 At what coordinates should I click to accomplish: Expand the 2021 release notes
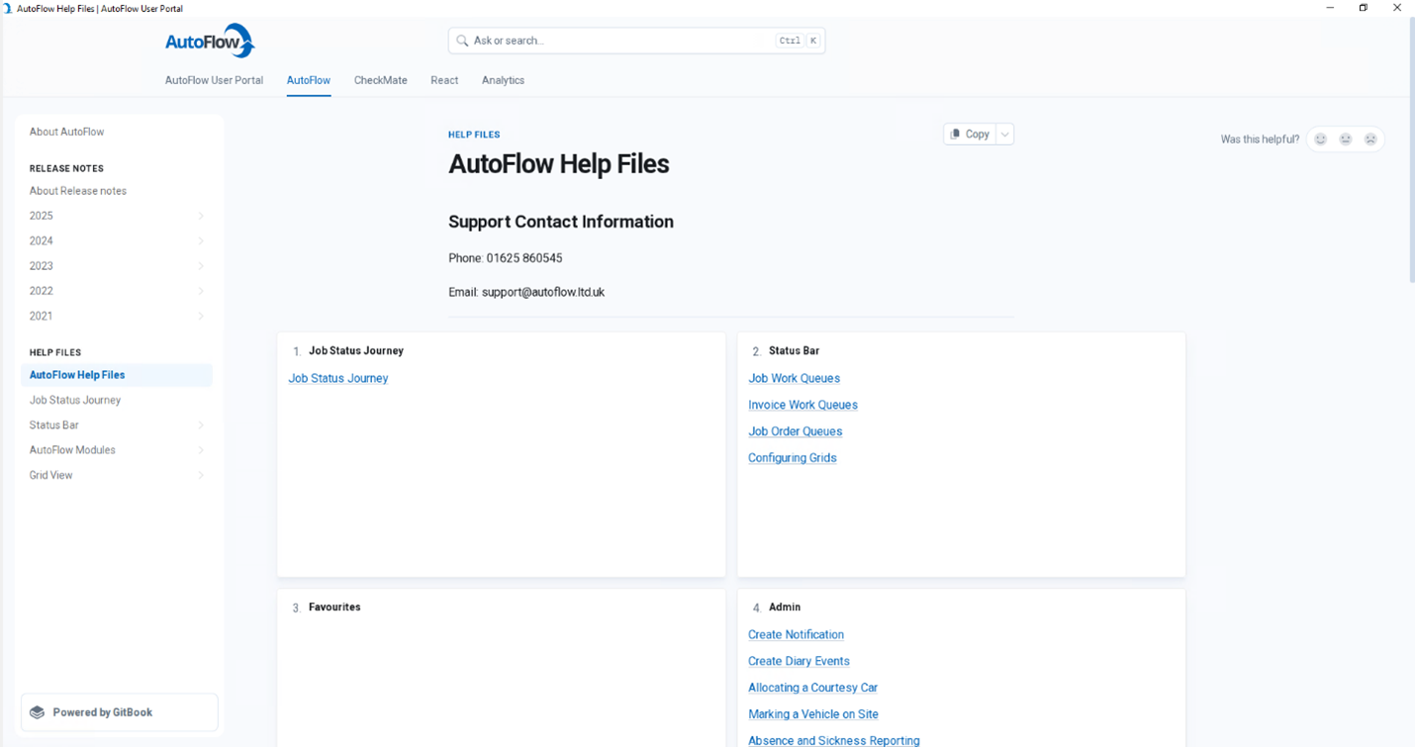point(201,316)
